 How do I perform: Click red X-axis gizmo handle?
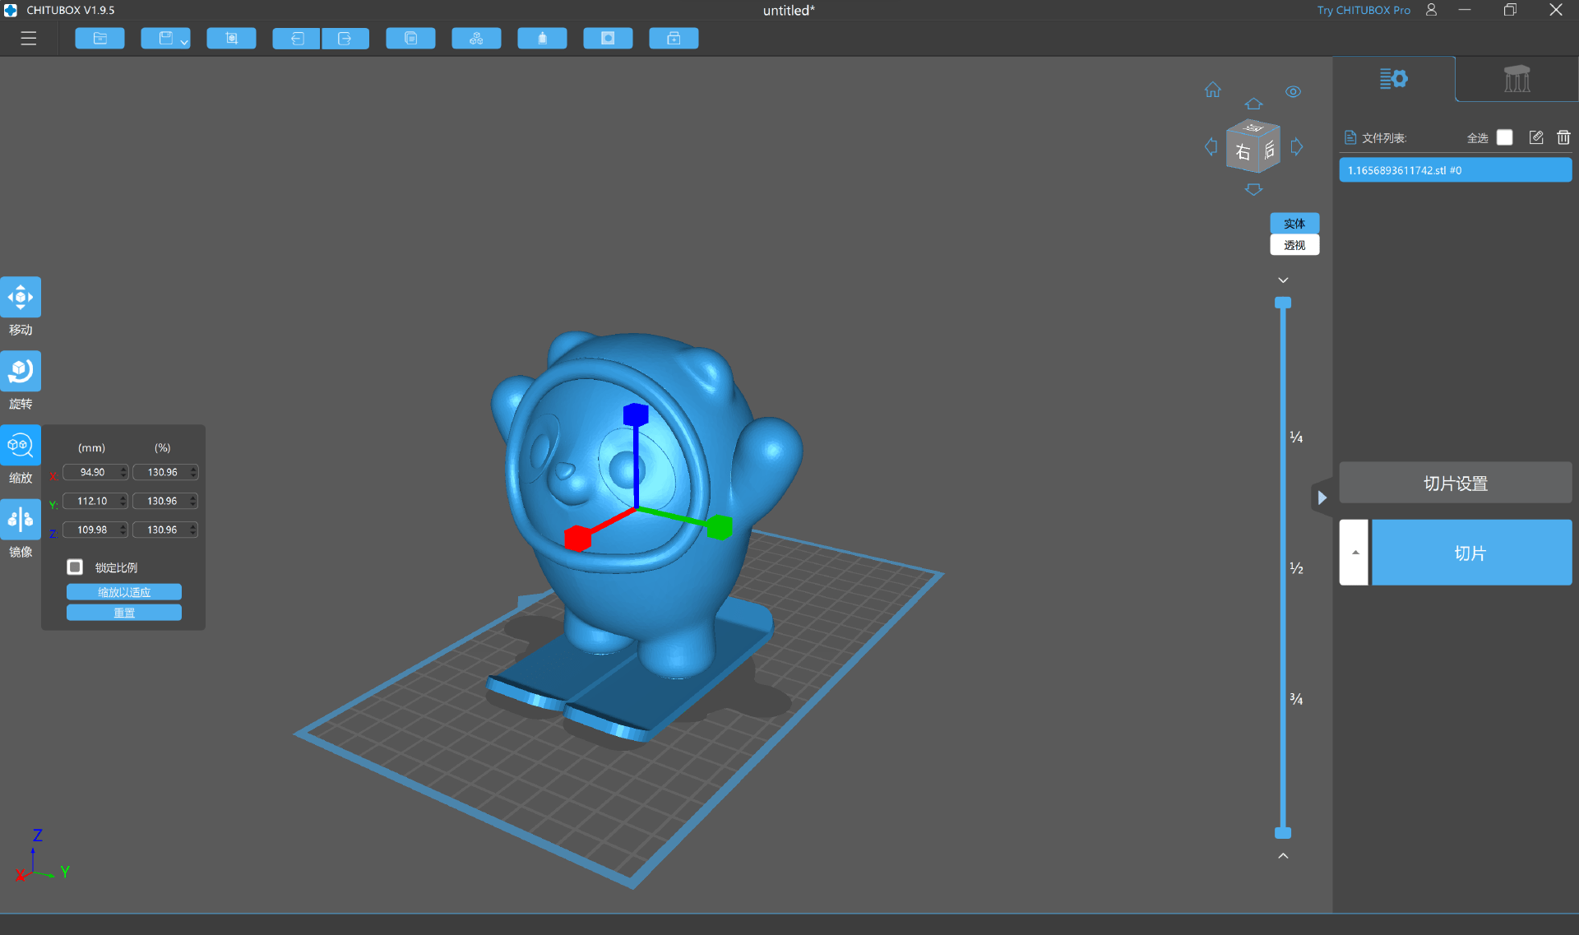(x=578, y=538)
